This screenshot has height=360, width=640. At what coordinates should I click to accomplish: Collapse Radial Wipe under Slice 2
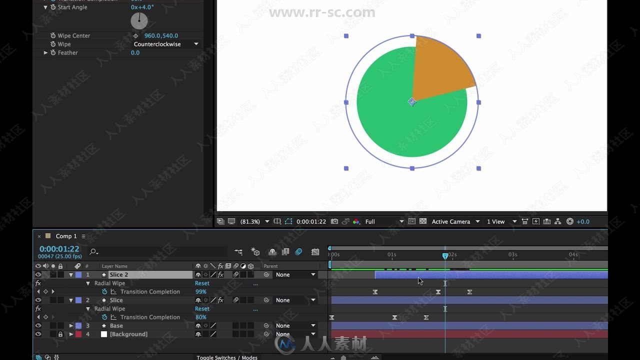point(88,283)
